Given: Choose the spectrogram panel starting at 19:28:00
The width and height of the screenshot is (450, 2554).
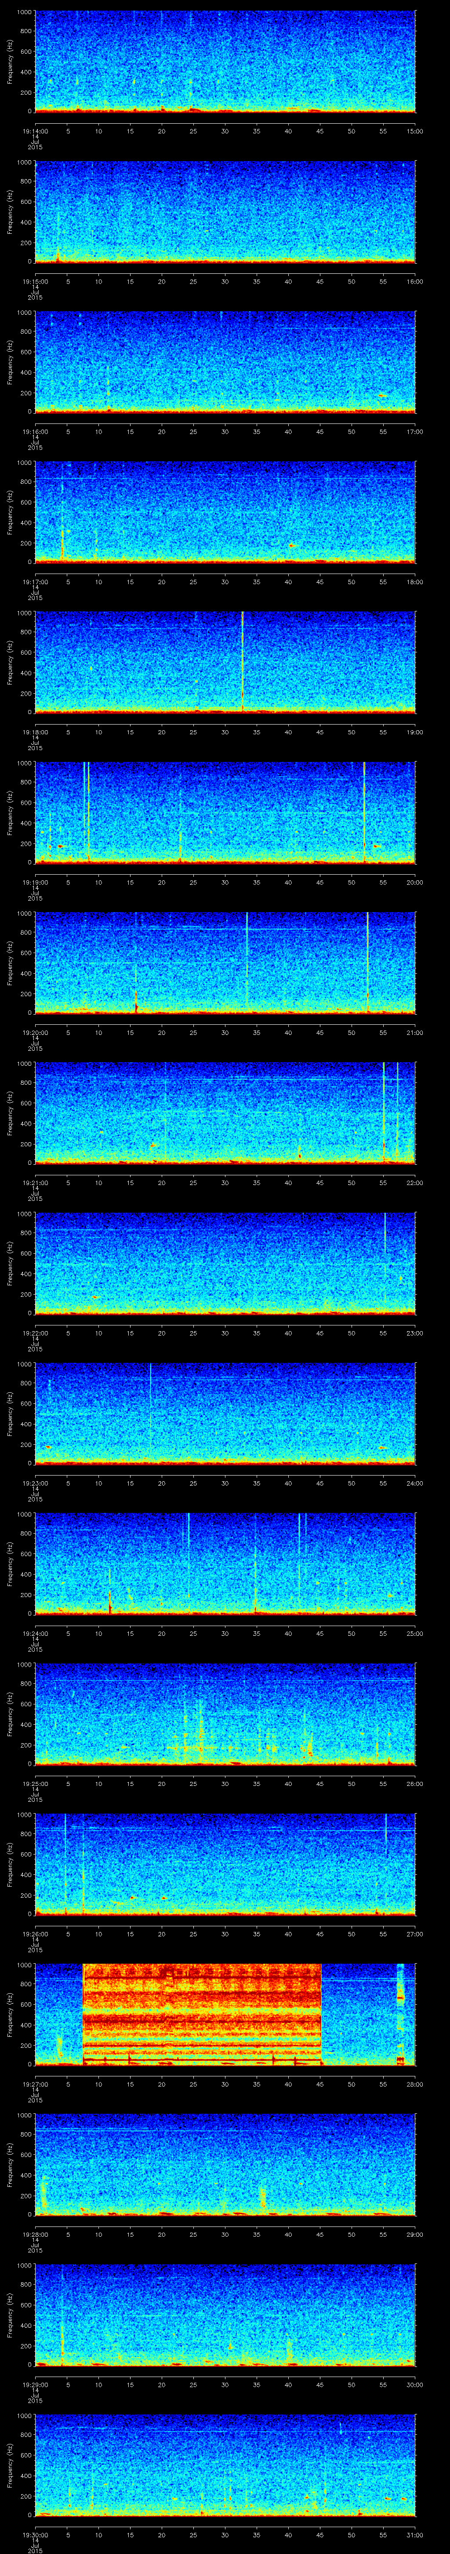Looking at the screenshot, I should 225,2164.
